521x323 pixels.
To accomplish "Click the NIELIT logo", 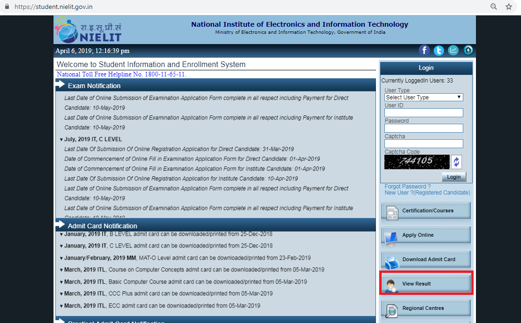I will click(x=88, y=30).
